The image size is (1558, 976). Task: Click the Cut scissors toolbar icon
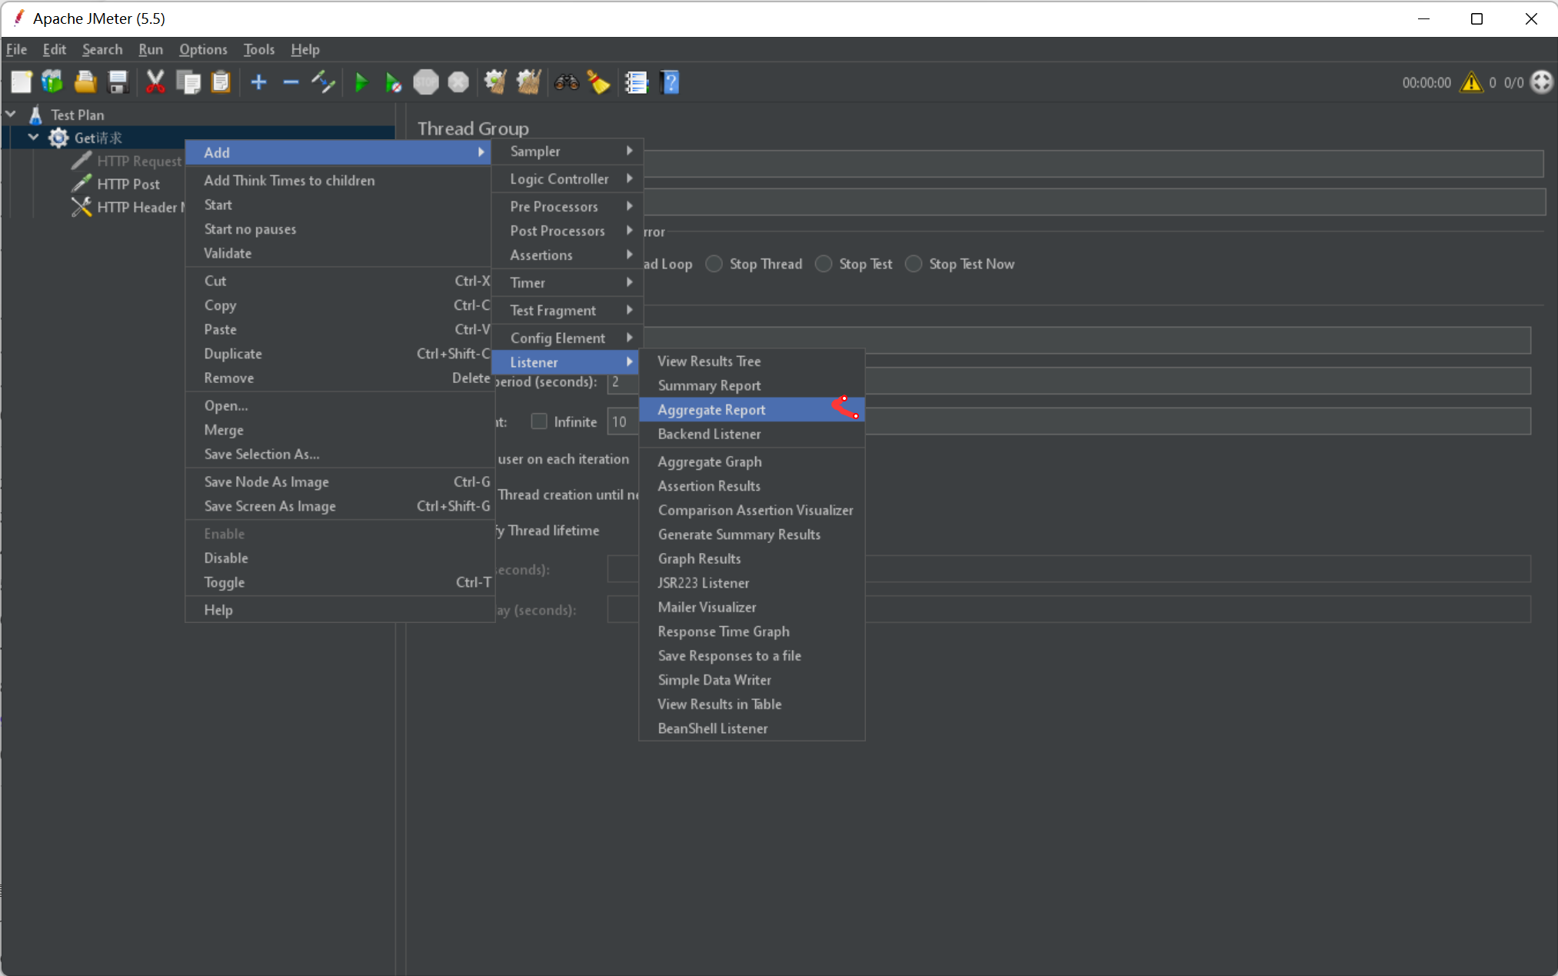tap(155, 82)
